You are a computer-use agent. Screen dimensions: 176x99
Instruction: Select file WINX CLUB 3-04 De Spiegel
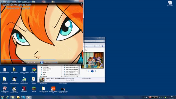point(71,69)
